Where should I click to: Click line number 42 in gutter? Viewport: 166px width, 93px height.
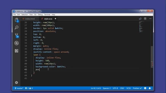26,69
